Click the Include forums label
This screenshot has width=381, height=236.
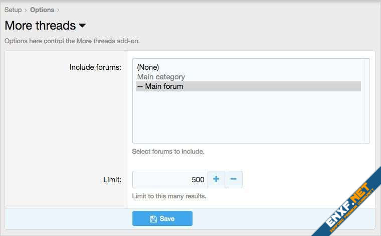click(x=95, y=67)
